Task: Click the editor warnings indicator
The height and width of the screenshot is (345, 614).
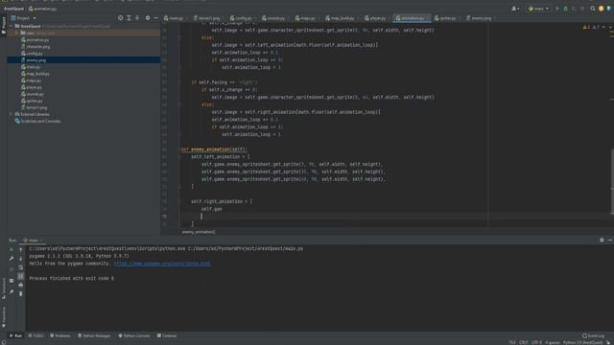Action: point(590,27)
